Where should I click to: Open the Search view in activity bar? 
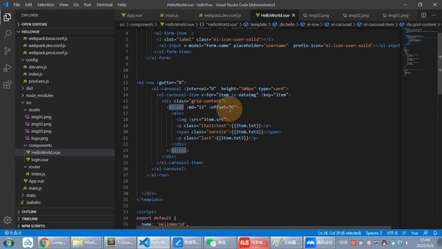tap(8, 34)
